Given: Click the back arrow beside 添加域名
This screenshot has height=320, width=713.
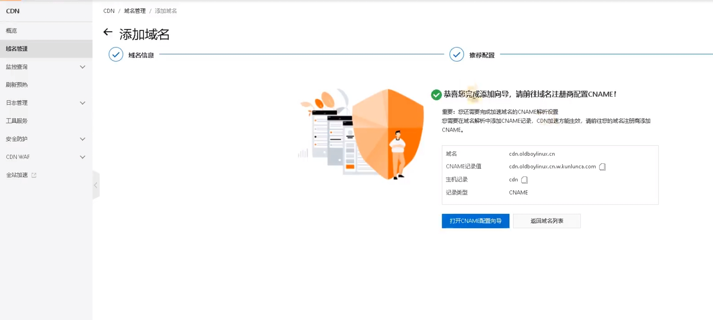Looking at the screenshot, I should (108, 32).
